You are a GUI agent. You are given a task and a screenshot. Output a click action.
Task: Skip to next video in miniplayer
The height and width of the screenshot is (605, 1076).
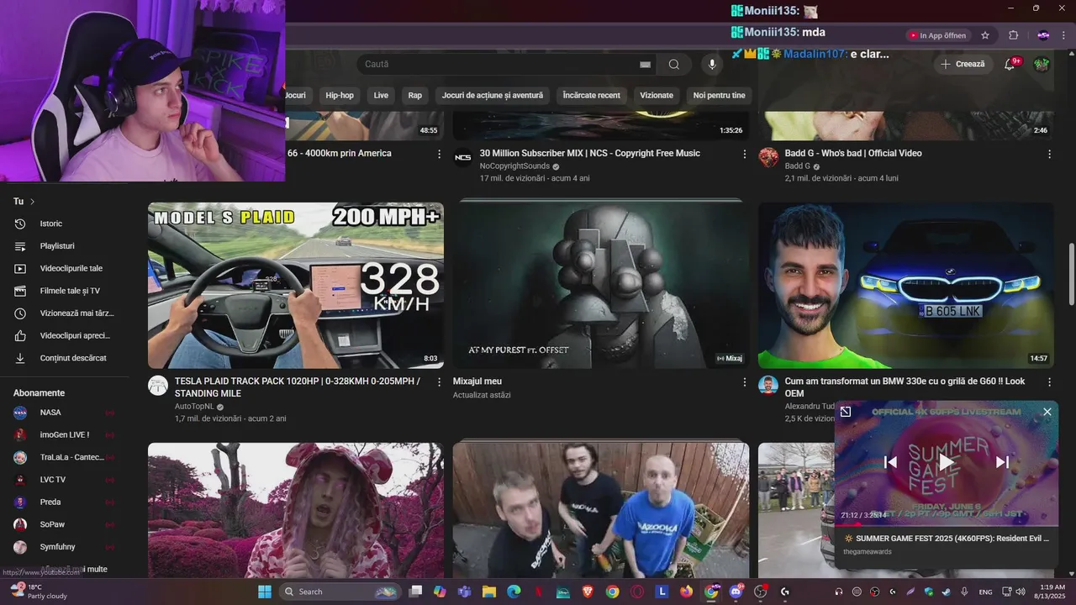click(1002, 461)
